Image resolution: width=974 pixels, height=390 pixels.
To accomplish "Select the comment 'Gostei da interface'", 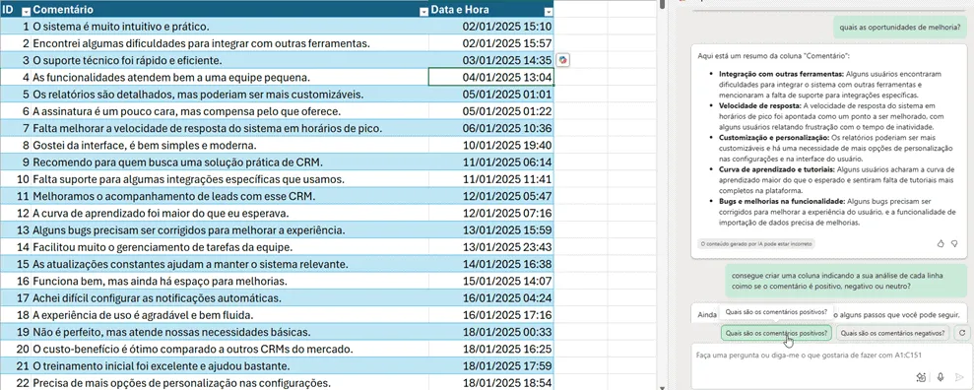I will pos(229,146).
